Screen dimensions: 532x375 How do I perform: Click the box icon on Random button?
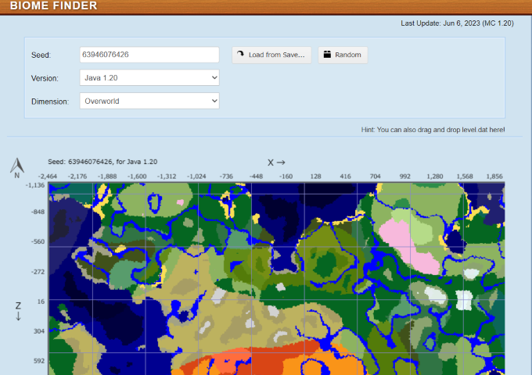[x=327, y=54]
